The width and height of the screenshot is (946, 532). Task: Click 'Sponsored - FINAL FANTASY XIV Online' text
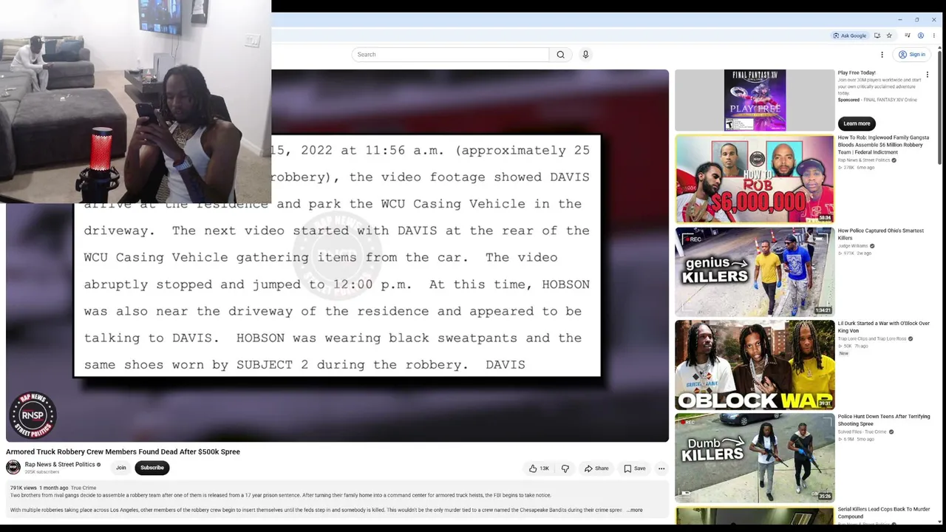pos(877,100)
